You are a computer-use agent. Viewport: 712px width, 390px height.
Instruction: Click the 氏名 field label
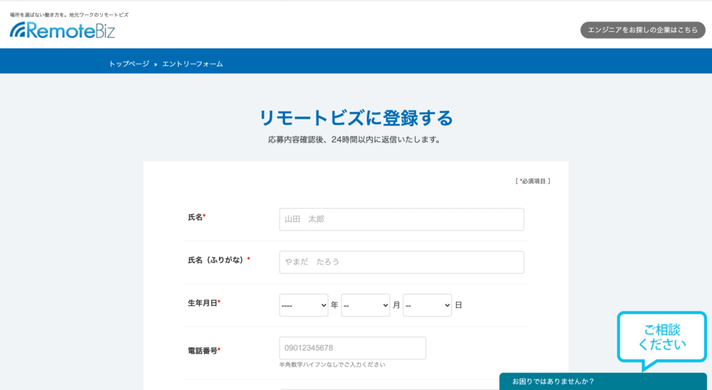coord(195,217)
